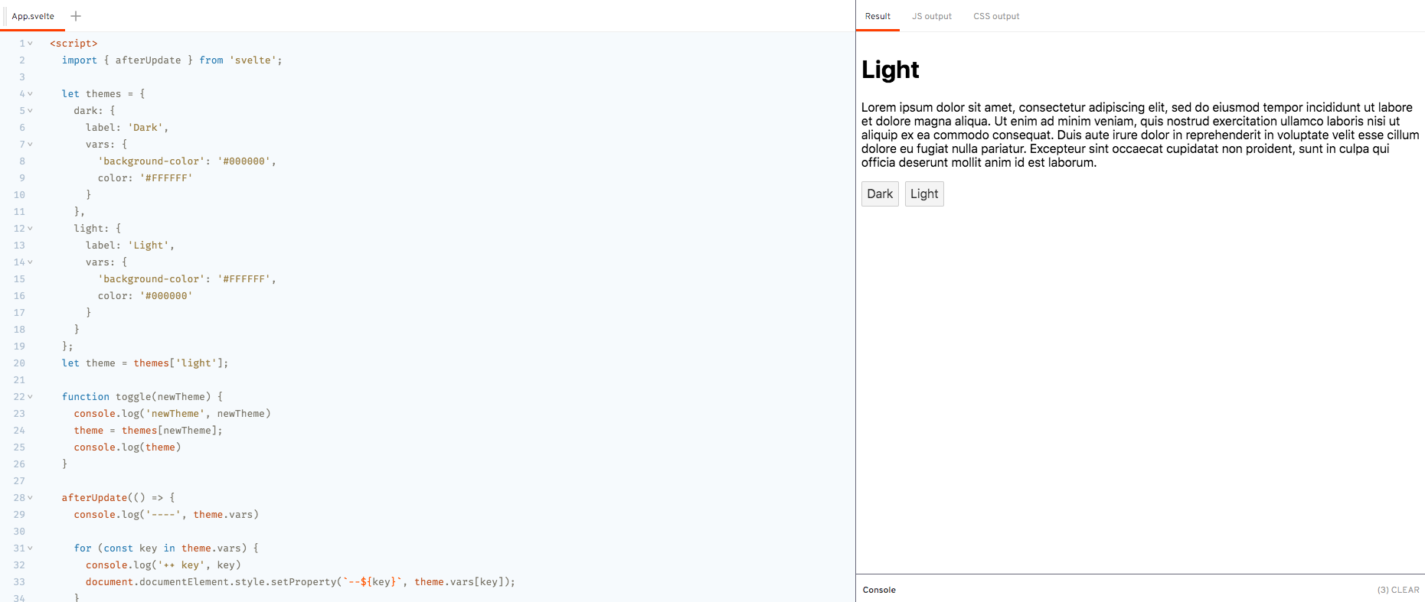Click the label 'Light' string on line 13

click(148, 246)
